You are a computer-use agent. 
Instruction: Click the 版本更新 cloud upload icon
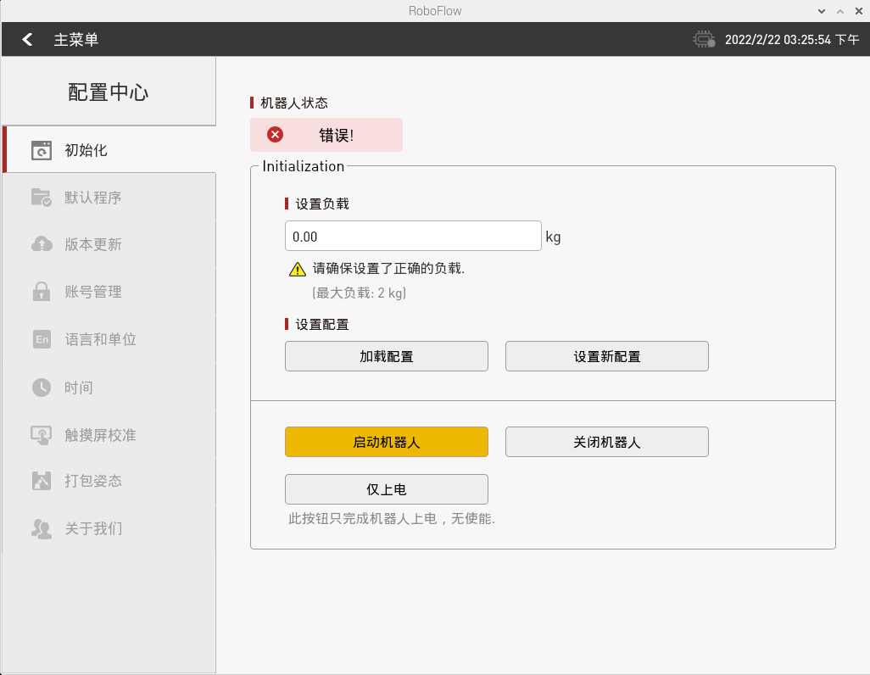pos(42,244)
